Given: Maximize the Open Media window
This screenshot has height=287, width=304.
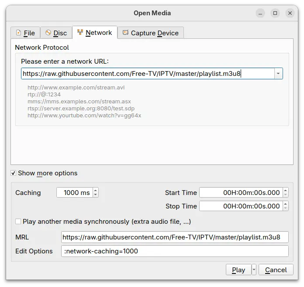Looking at the screenshot, I should pyautogui.click(x=275, y=13).
